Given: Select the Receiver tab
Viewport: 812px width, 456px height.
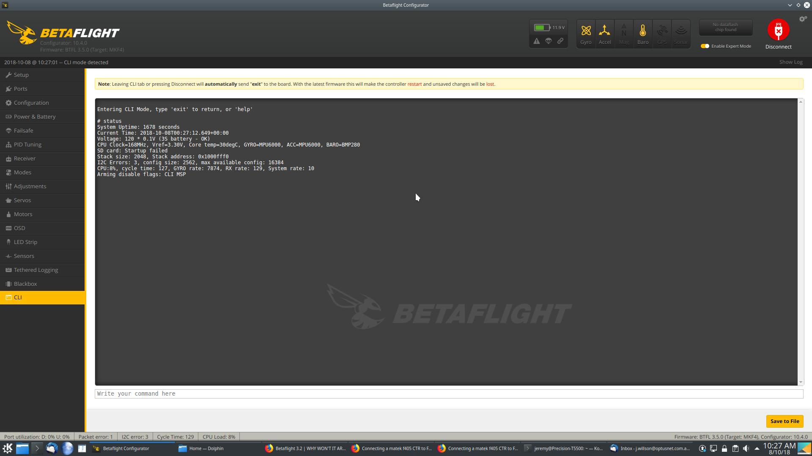Looking at the screenshot, I should point(42,158).
